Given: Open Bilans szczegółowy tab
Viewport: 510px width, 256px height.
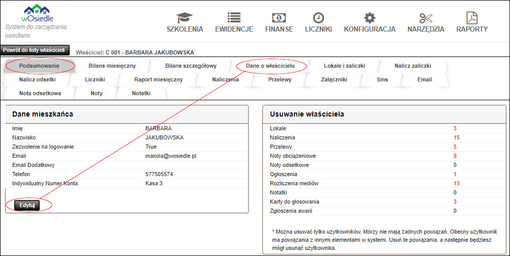Looking at the screenshot, I should pos(191,66).
